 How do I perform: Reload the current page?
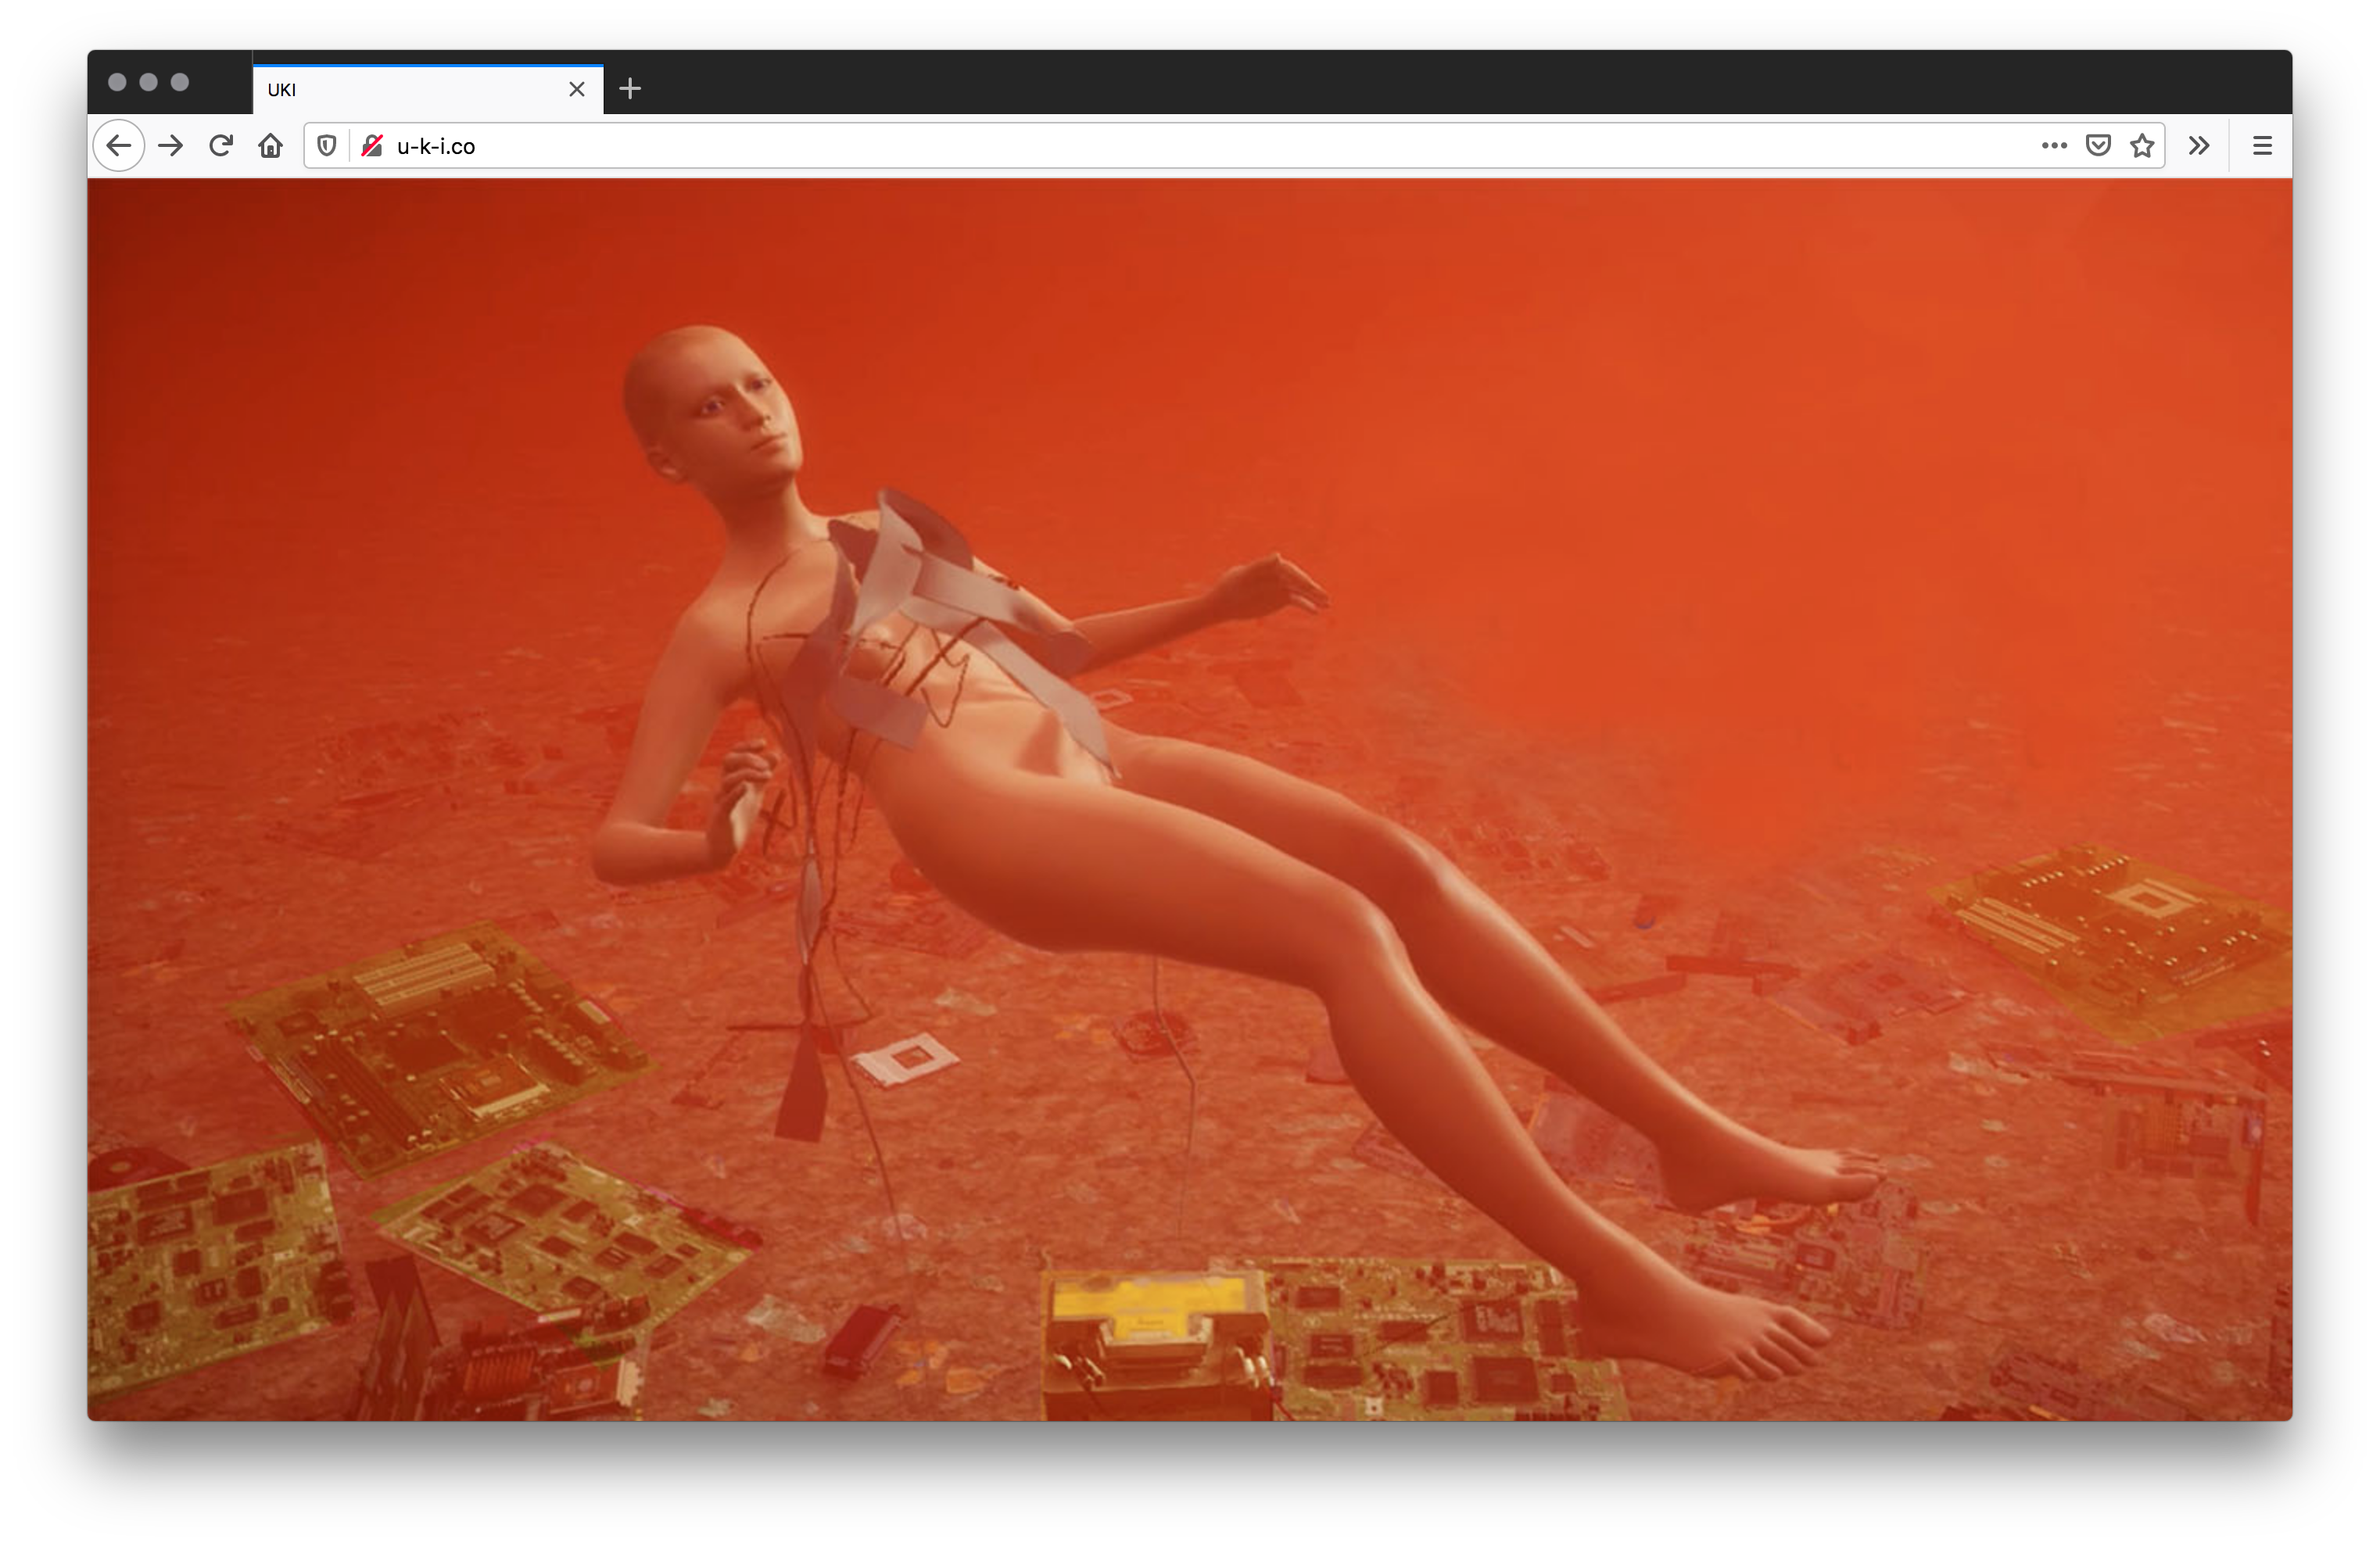(221, 146)
